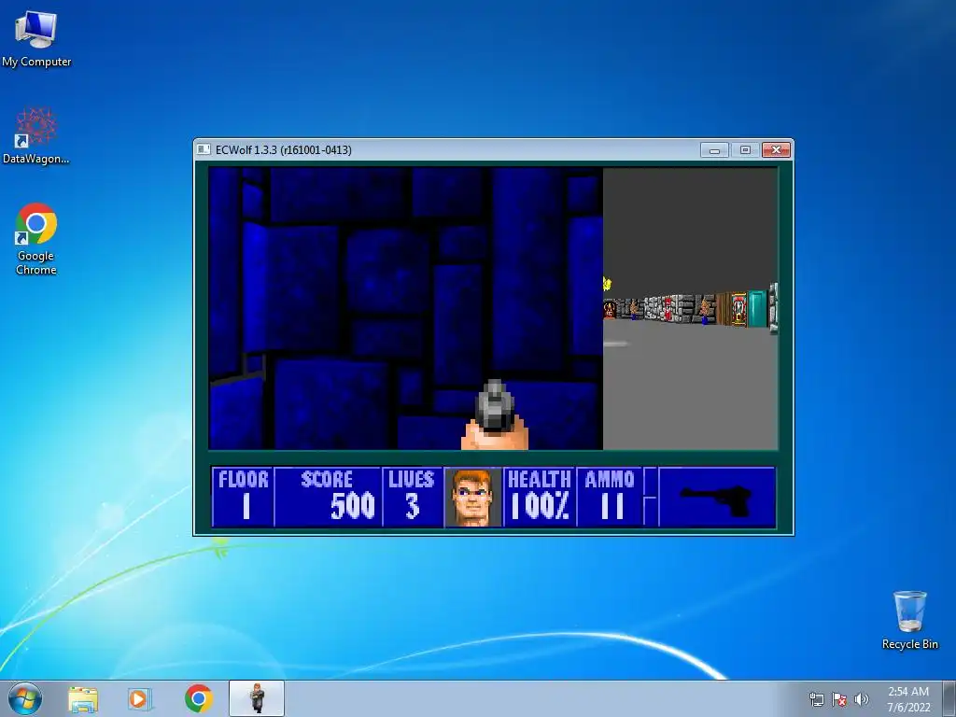This screenshot has width=956, height=717.
Task: Launch Windows Media Player from the taskbar
Action: (x=140, y=699)
